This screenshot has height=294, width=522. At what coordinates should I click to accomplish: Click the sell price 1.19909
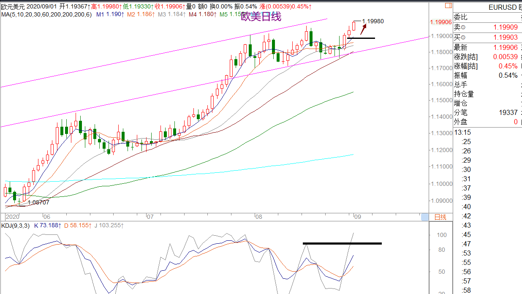[x=506, y=27]
